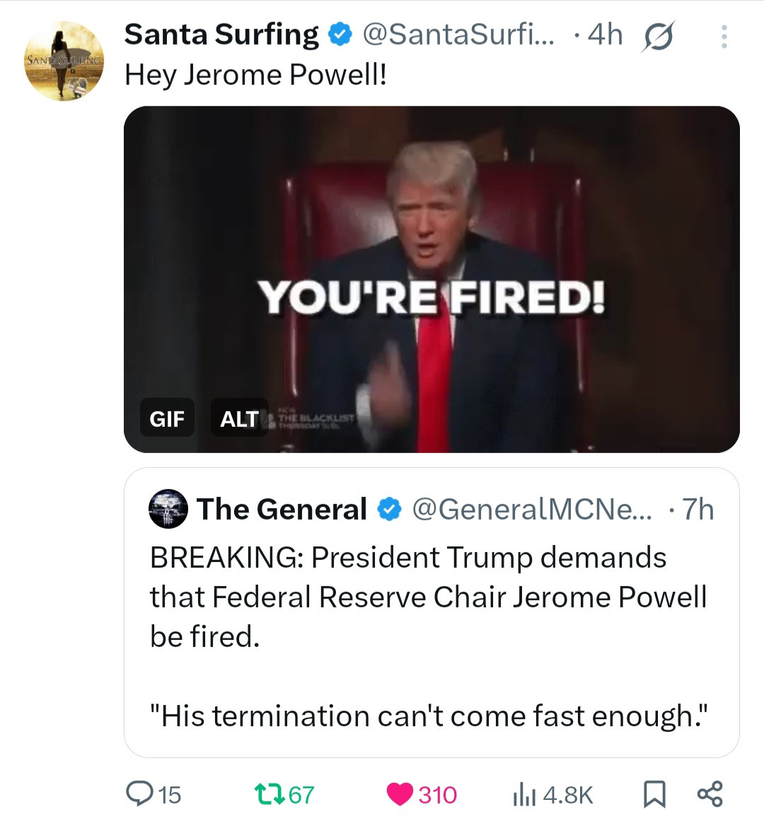
Task: Share the post via share icon
Action: tap(710, 794)
